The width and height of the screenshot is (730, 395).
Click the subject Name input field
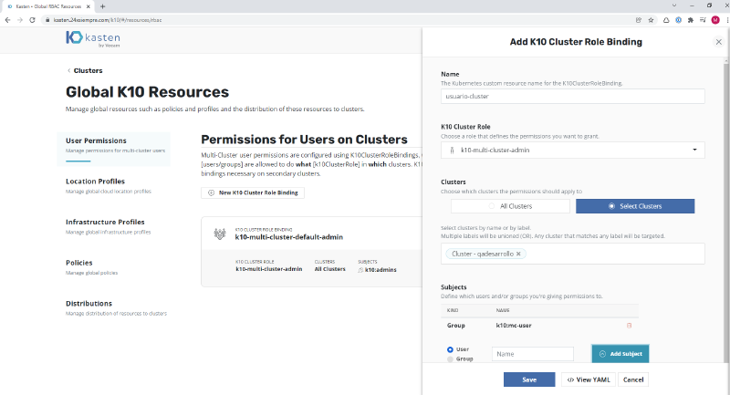(x=533, y=354)
